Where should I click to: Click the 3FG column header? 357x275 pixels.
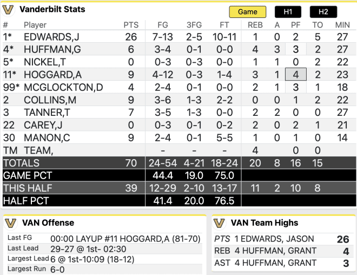[x=194, y=25]
